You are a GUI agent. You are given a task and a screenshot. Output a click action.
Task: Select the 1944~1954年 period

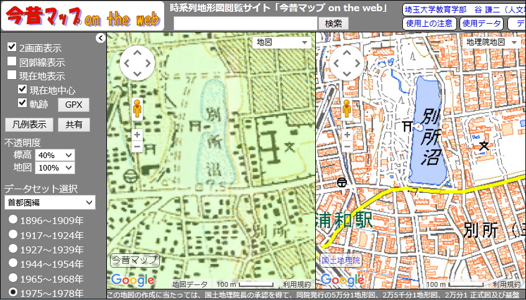(x=13, y=263)
